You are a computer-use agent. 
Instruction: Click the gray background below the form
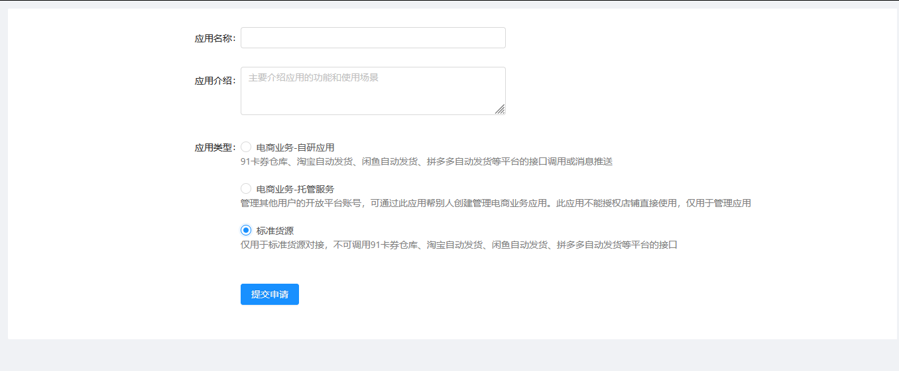tap(450, 355)
